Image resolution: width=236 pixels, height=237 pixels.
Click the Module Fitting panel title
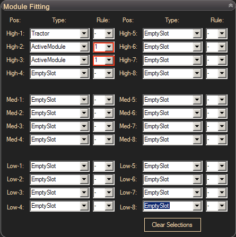pyautogui.click(x=27, y=7)
